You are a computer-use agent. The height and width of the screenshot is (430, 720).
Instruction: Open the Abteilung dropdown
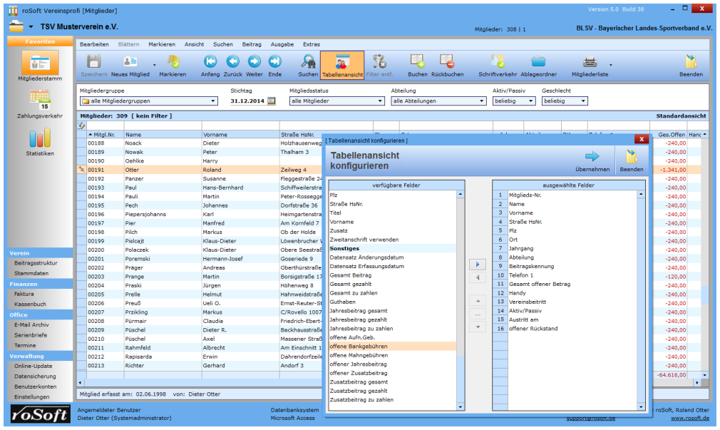482,101
